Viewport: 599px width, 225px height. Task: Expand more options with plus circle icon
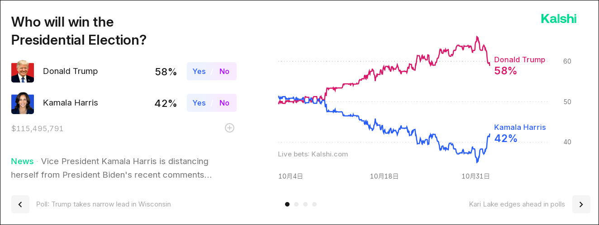pos(230,128)
